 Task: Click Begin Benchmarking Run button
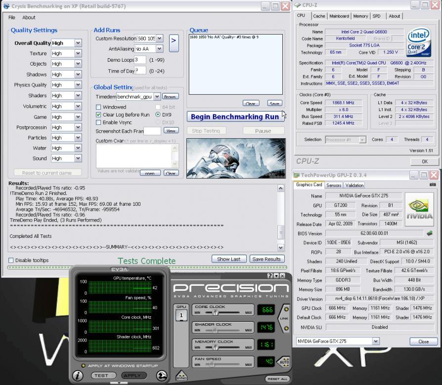pyautogui.click(x=235, y=116)
